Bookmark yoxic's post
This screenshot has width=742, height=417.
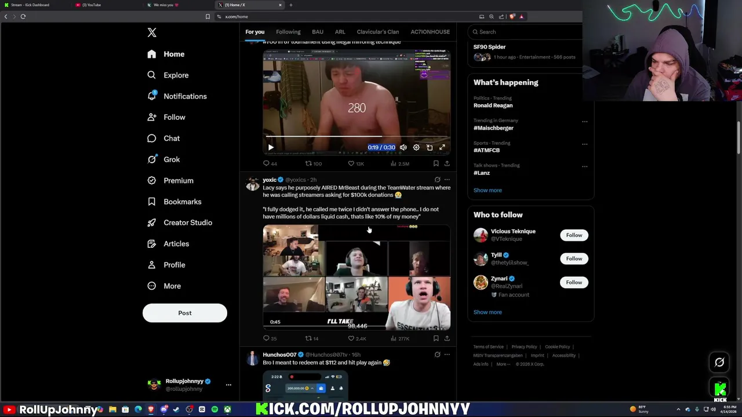point(436,338)
